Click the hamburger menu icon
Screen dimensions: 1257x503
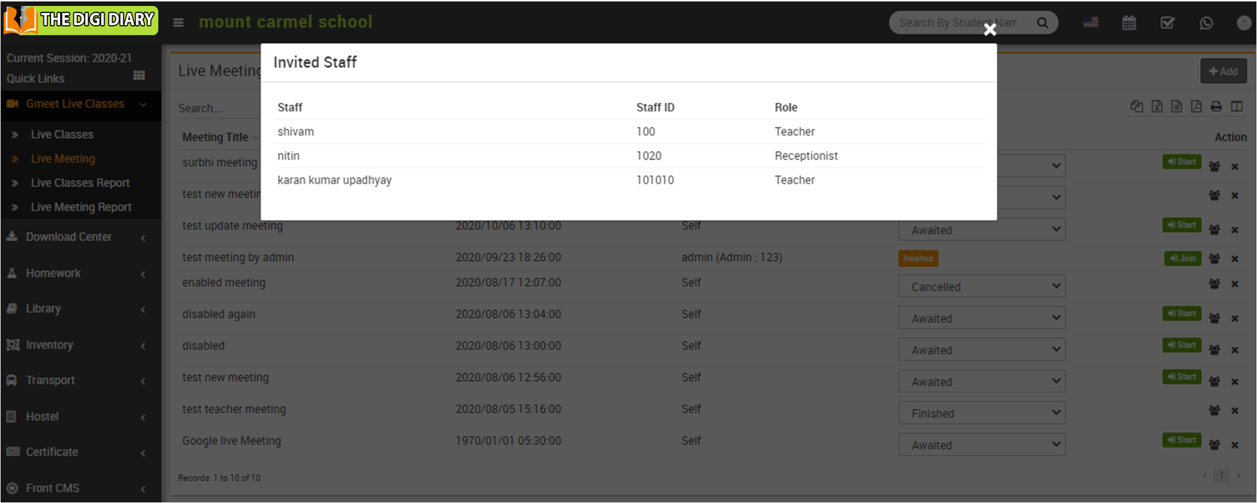[178, 23]
